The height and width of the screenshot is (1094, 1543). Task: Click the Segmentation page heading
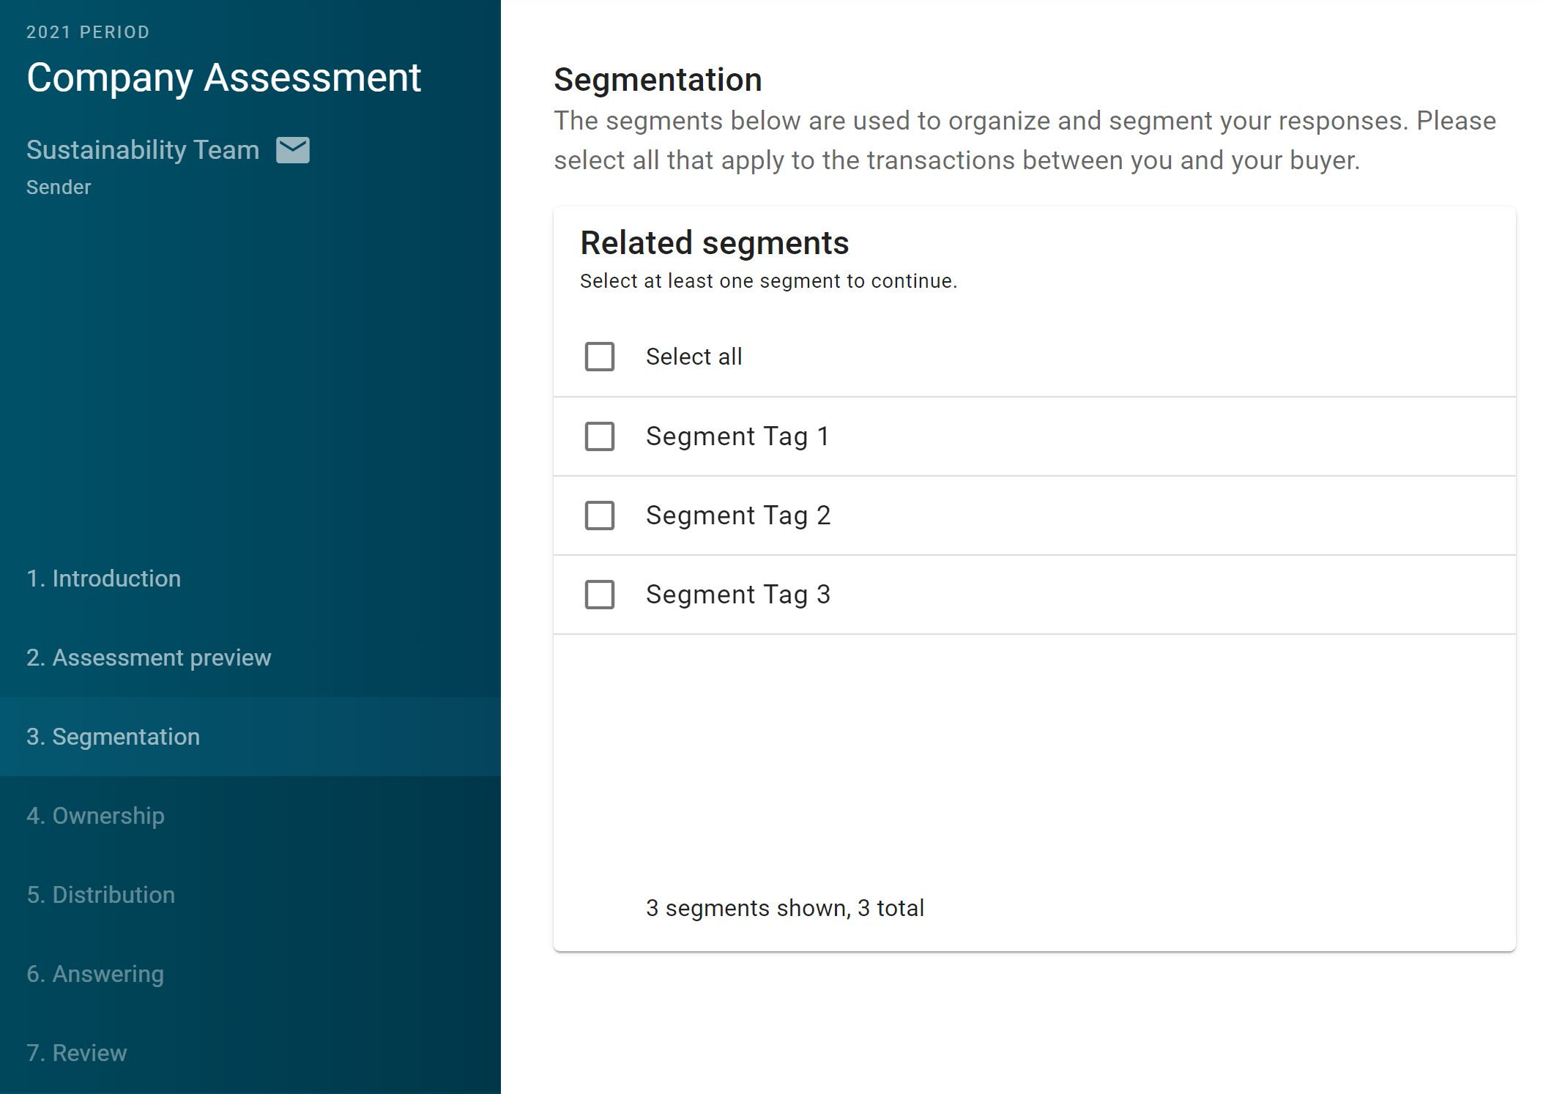pyautogui.click(x=658, y=80)
